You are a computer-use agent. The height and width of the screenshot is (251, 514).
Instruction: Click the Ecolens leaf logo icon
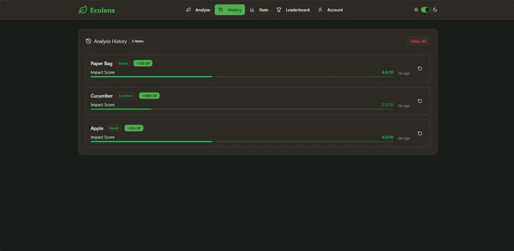pyautogui.click(x=83, y=10)
